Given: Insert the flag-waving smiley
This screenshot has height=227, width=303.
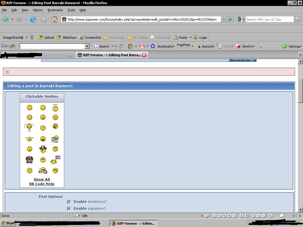Looking at the screenshot, I should point(55,160).
